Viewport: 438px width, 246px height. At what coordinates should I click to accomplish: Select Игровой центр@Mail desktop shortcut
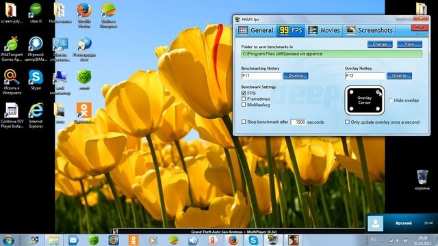tap(36, 49)
